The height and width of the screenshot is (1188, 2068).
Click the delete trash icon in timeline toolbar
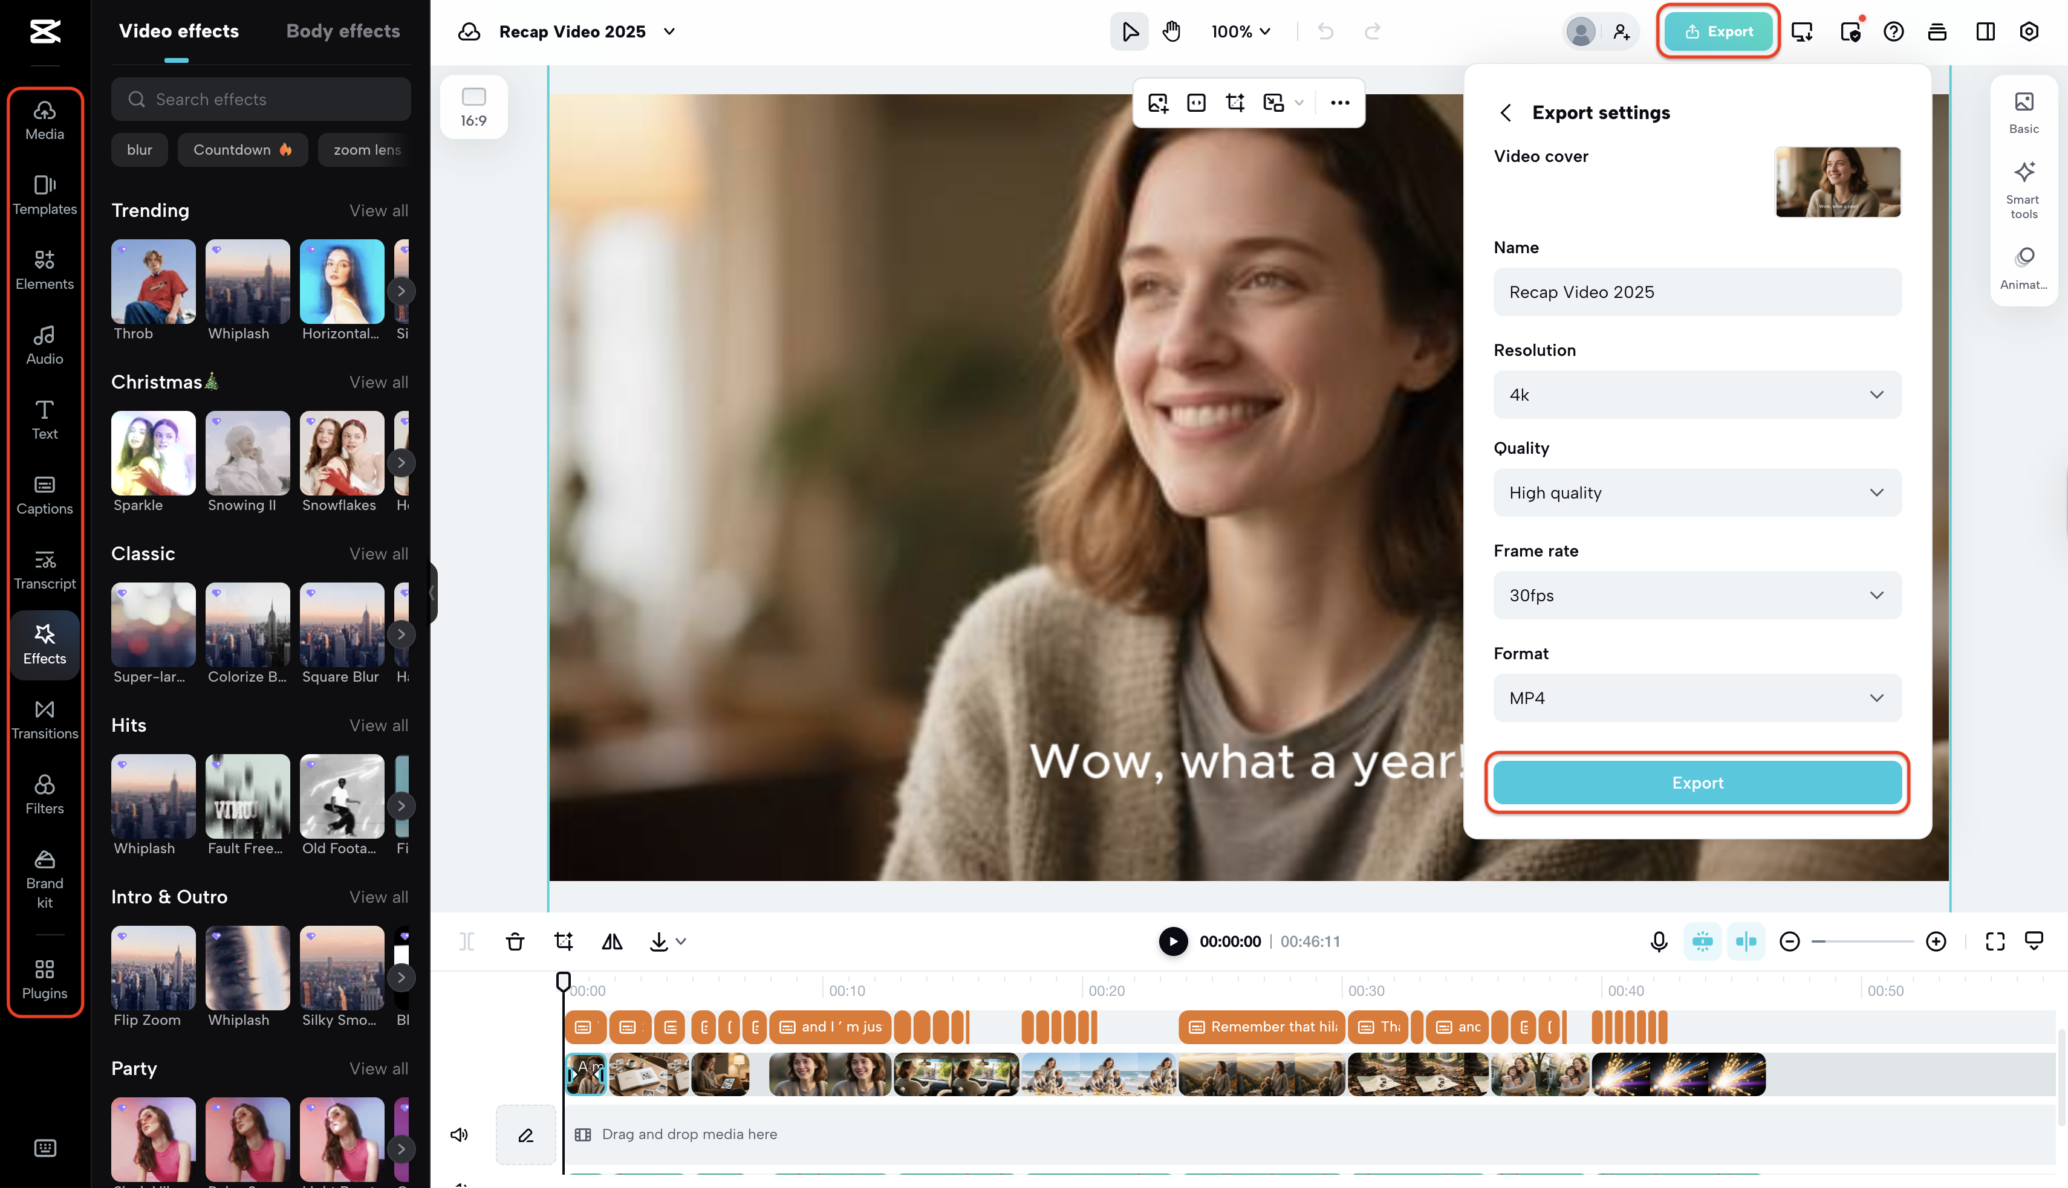pos(515,941)
